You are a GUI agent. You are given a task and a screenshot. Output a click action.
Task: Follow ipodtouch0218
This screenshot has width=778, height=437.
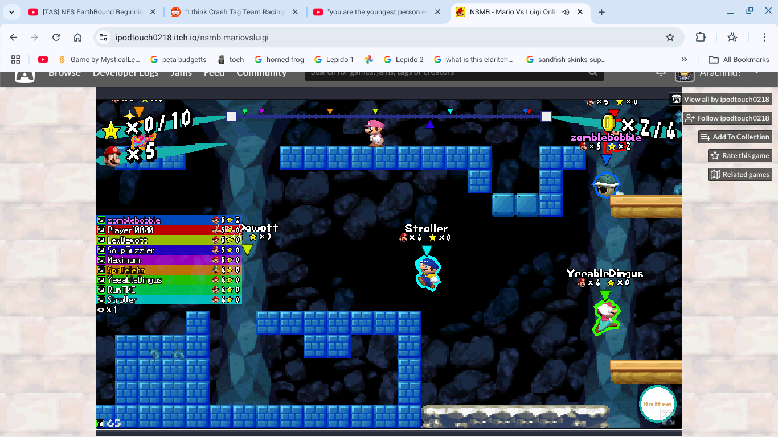coord(727,118)
